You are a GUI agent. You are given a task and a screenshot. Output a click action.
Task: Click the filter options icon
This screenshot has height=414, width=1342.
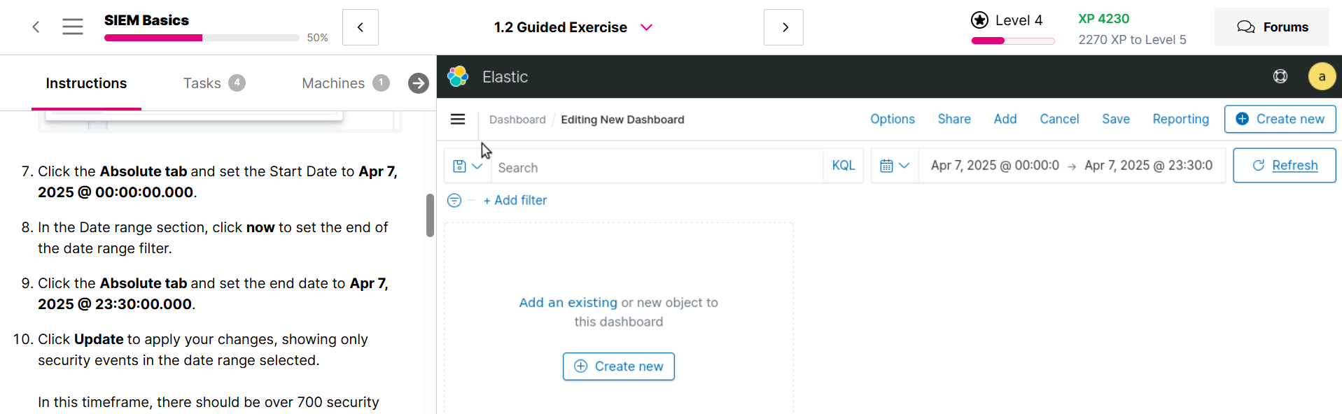point(454,201)
